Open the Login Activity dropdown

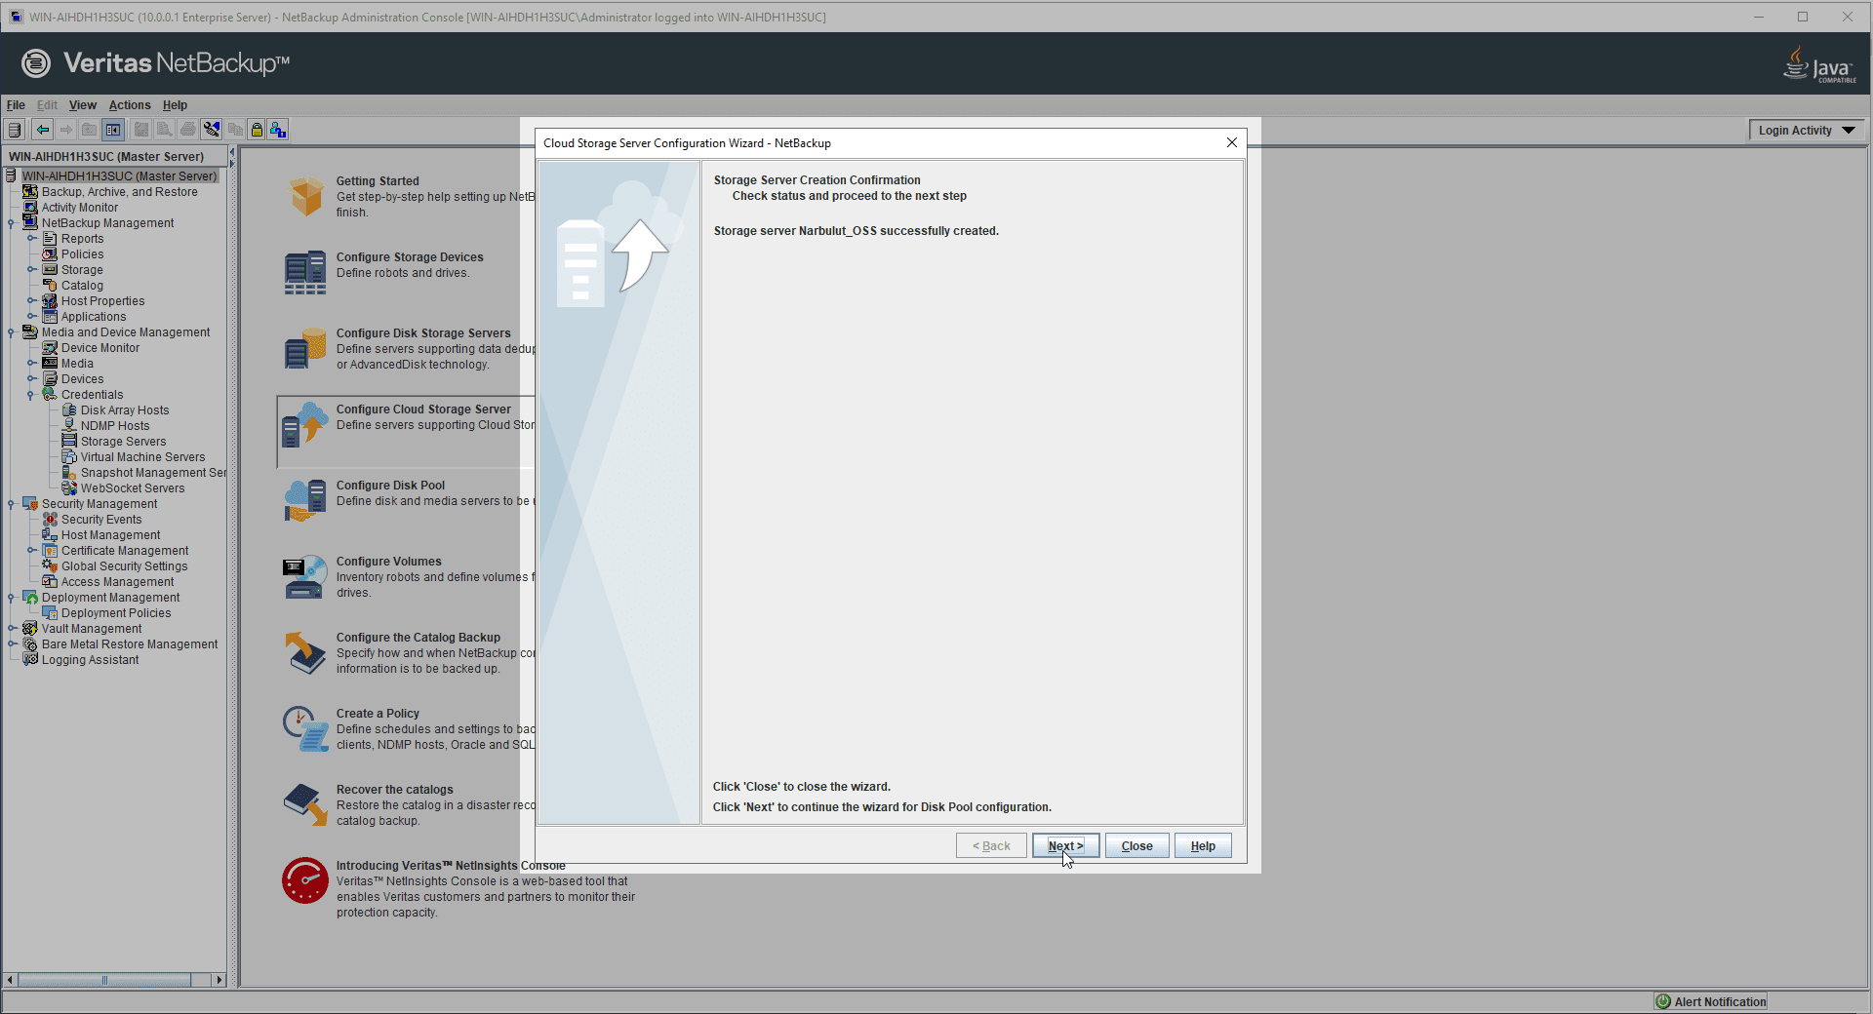click(1806, 131)
